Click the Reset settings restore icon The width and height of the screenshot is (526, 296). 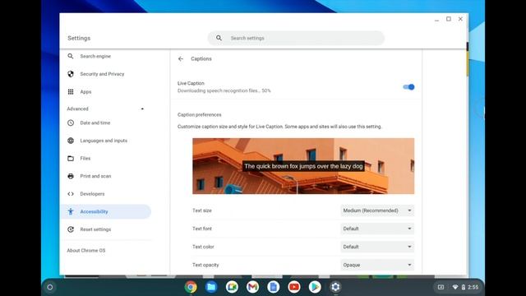[71, 229]
